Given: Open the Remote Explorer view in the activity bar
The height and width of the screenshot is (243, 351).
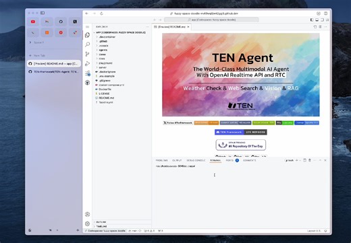Looking at the screenshot, I should (88, 73).
